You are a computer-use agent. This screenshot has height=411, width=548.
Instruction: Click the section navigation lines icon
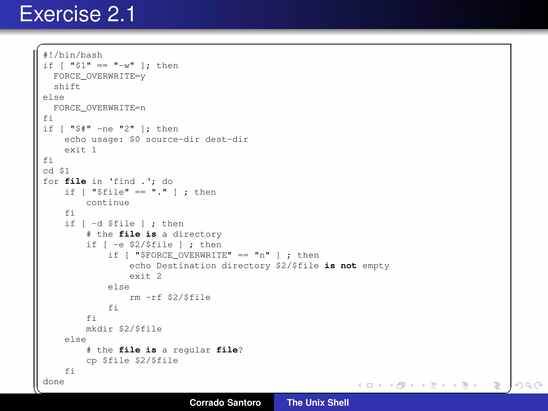point(465,385)
